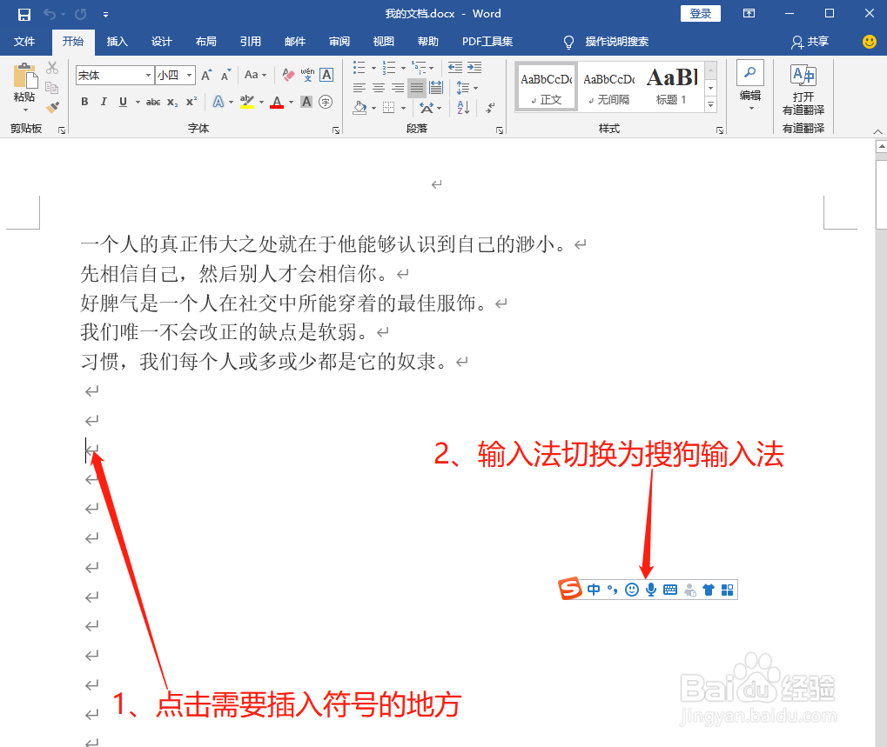
Task: Save the document with the floppy icon
Action: (x=24, y=14)
